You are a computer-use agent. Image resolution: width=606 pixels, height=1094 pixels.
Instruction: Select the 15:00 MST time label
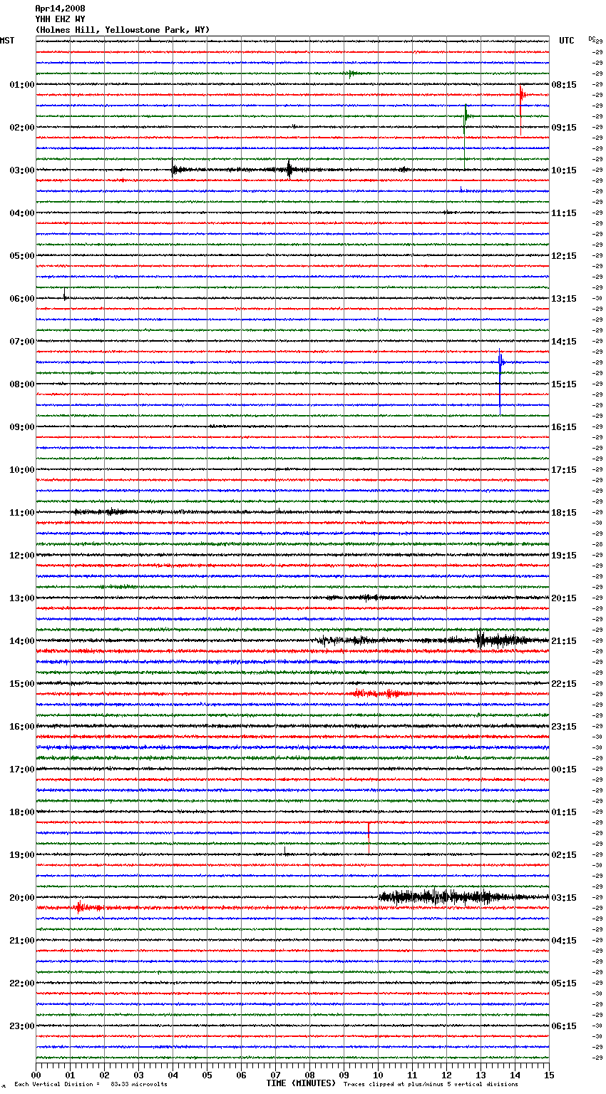21,684
